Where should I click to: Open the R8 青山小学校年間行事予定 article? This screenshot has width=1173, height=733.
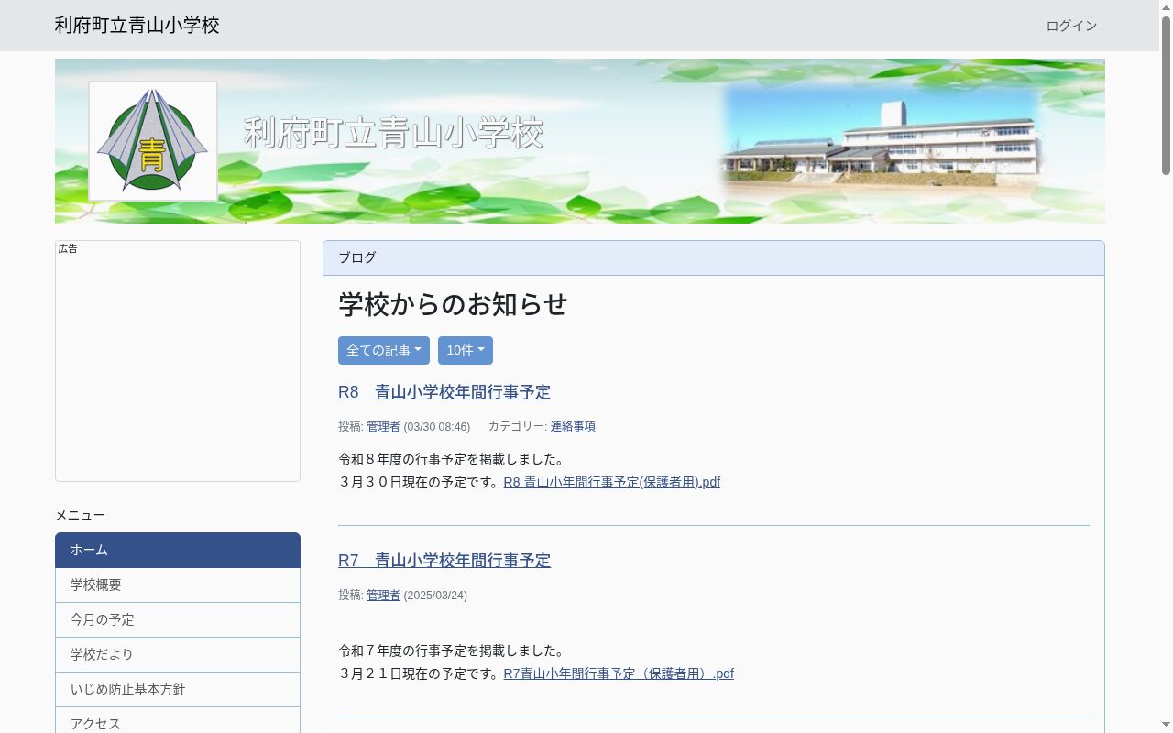tap(444, 392)
